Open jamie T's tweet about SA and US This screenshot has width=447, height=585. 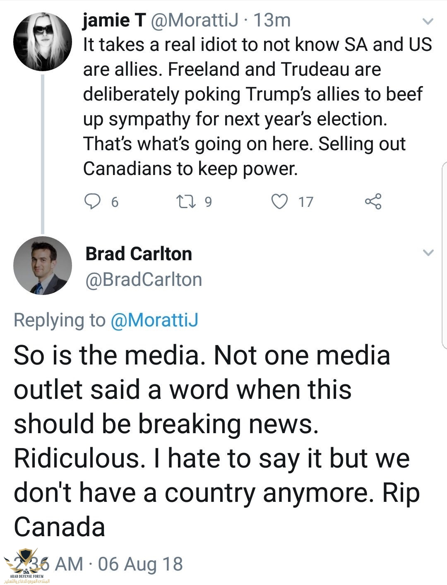pos(257,106)
